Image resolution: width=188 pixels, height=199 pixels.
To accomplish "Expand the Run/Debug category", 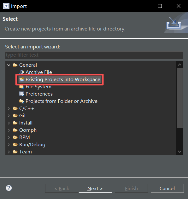I will pyautogui.click(x=9, y=145).
